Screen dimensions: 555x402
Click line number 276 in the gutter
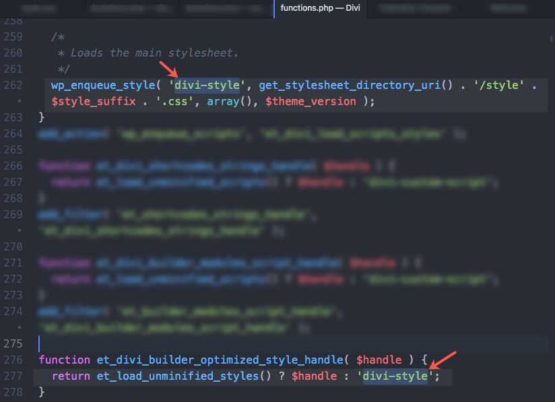13,360
